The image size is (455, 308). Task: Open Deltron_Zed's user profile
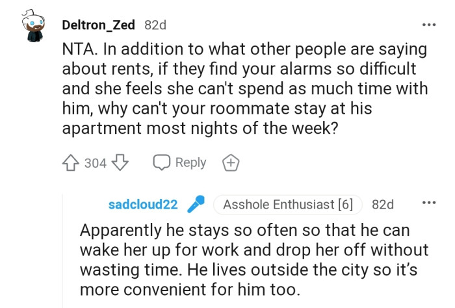tap(98, 25)
